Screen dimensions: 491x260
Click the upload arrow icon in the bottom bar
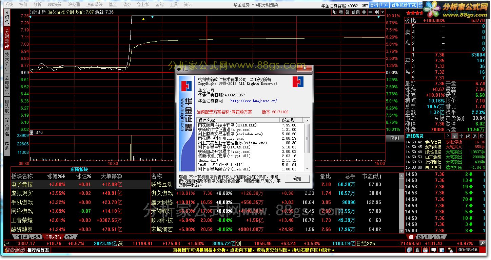pyautogui.click(x=442, y=250)
